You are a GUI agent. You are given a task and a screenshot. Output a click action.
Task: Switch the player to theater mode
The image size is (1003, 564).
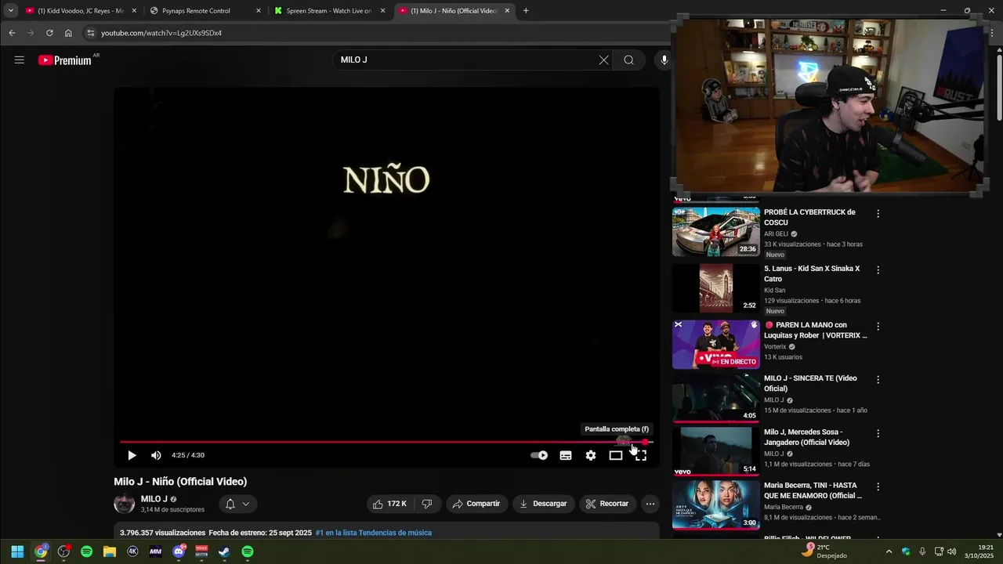click(x=616, y=455)
